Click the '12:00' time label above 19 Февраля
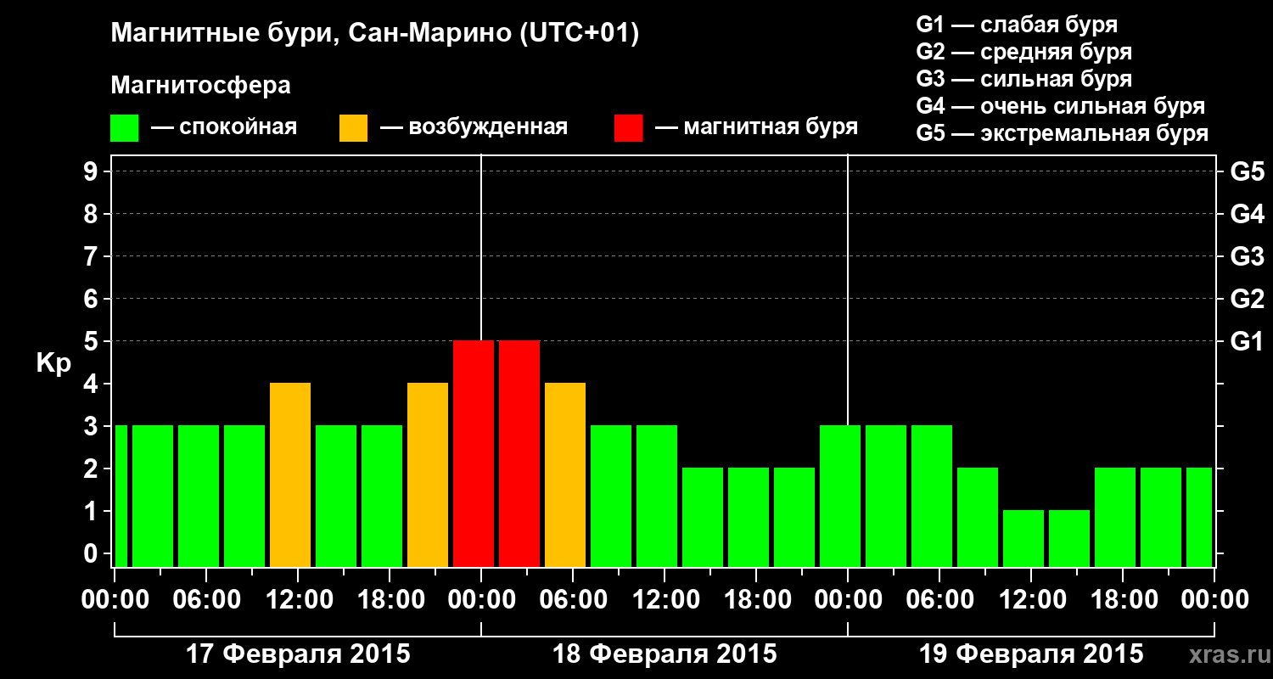Screen dimensions: 1273x679 point(1031,600)
